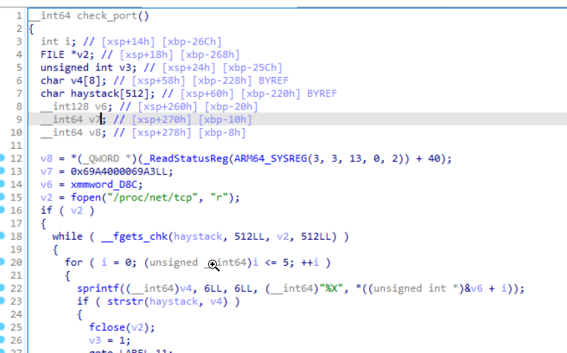Click the while keyword on line 18
The width and height of the screenshot is (567, 353).
[67, 237]
